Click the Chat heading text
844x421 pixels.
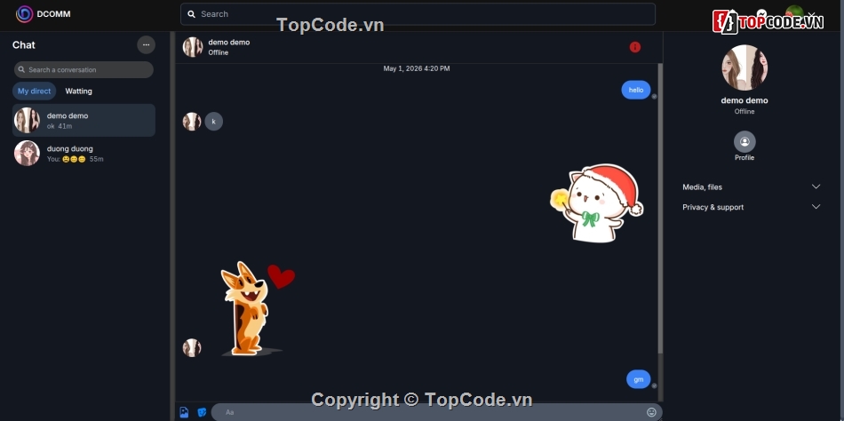coord(24,45)
